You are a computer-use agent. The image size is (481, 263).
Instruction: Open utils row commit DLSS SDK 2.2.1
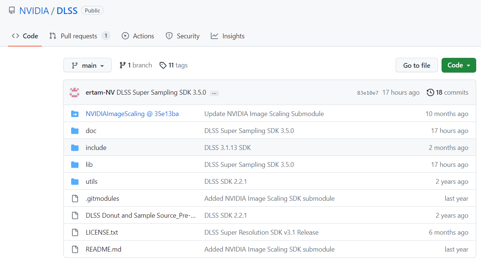tap(226, 182)
